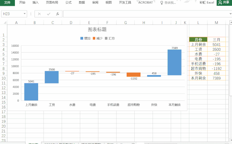
Task: Click the 共享 share button
Action: [224, 3]
